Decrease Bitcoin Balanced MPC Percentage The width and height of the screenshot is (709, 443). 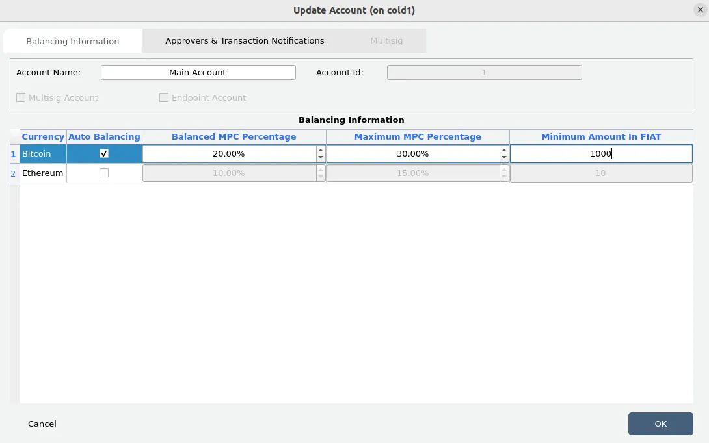(321, 157)
